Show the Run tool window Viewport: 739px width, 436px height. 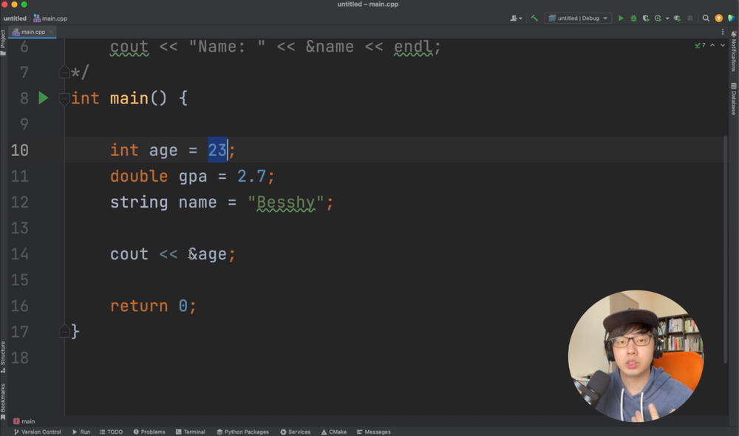[x=81, y=432]
